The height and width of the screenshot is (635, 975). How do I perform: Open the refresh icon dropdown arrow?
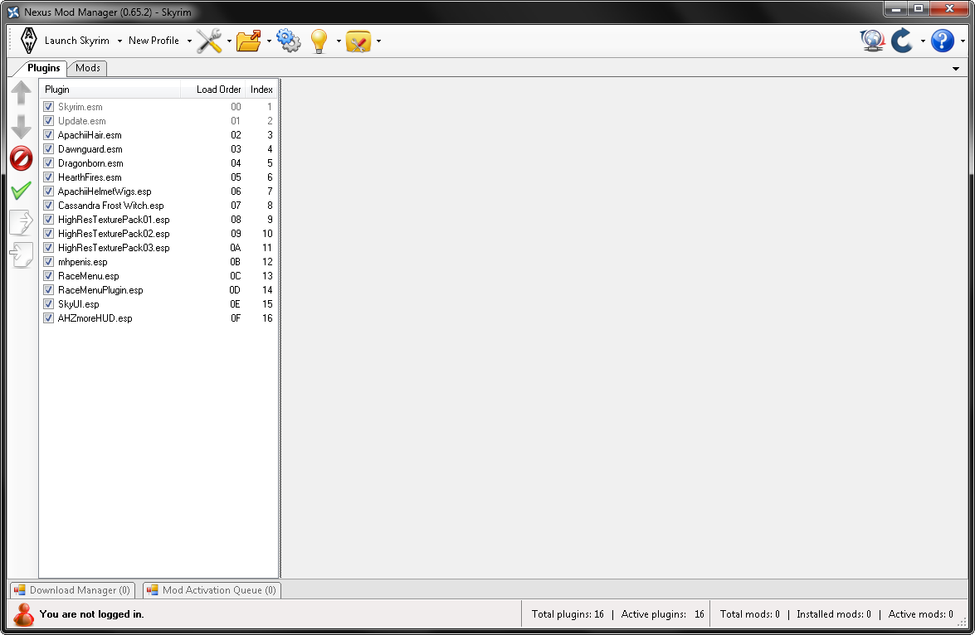(x=922, y=41)
